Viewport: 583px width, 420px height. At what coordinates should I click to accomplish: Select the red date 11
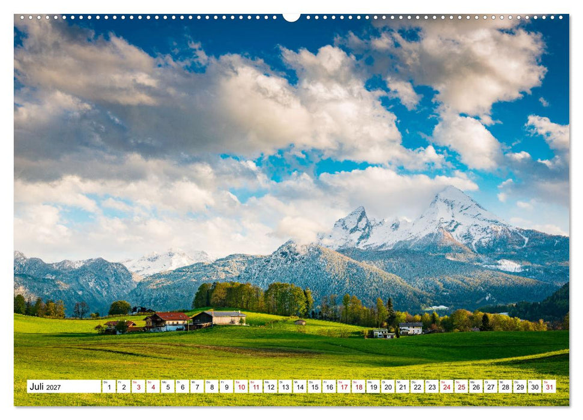tap(255, 386)
